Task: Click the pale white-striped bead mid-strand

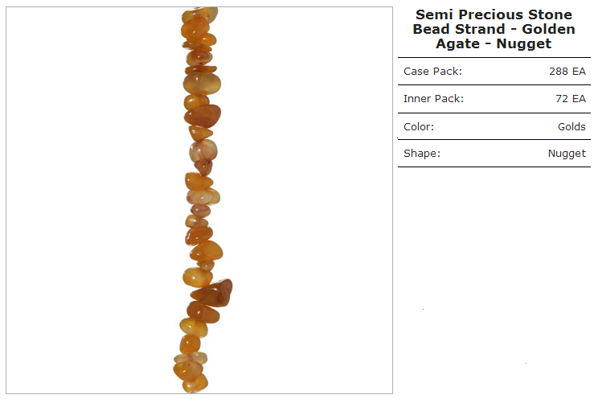Action: (x=203, y=150)
